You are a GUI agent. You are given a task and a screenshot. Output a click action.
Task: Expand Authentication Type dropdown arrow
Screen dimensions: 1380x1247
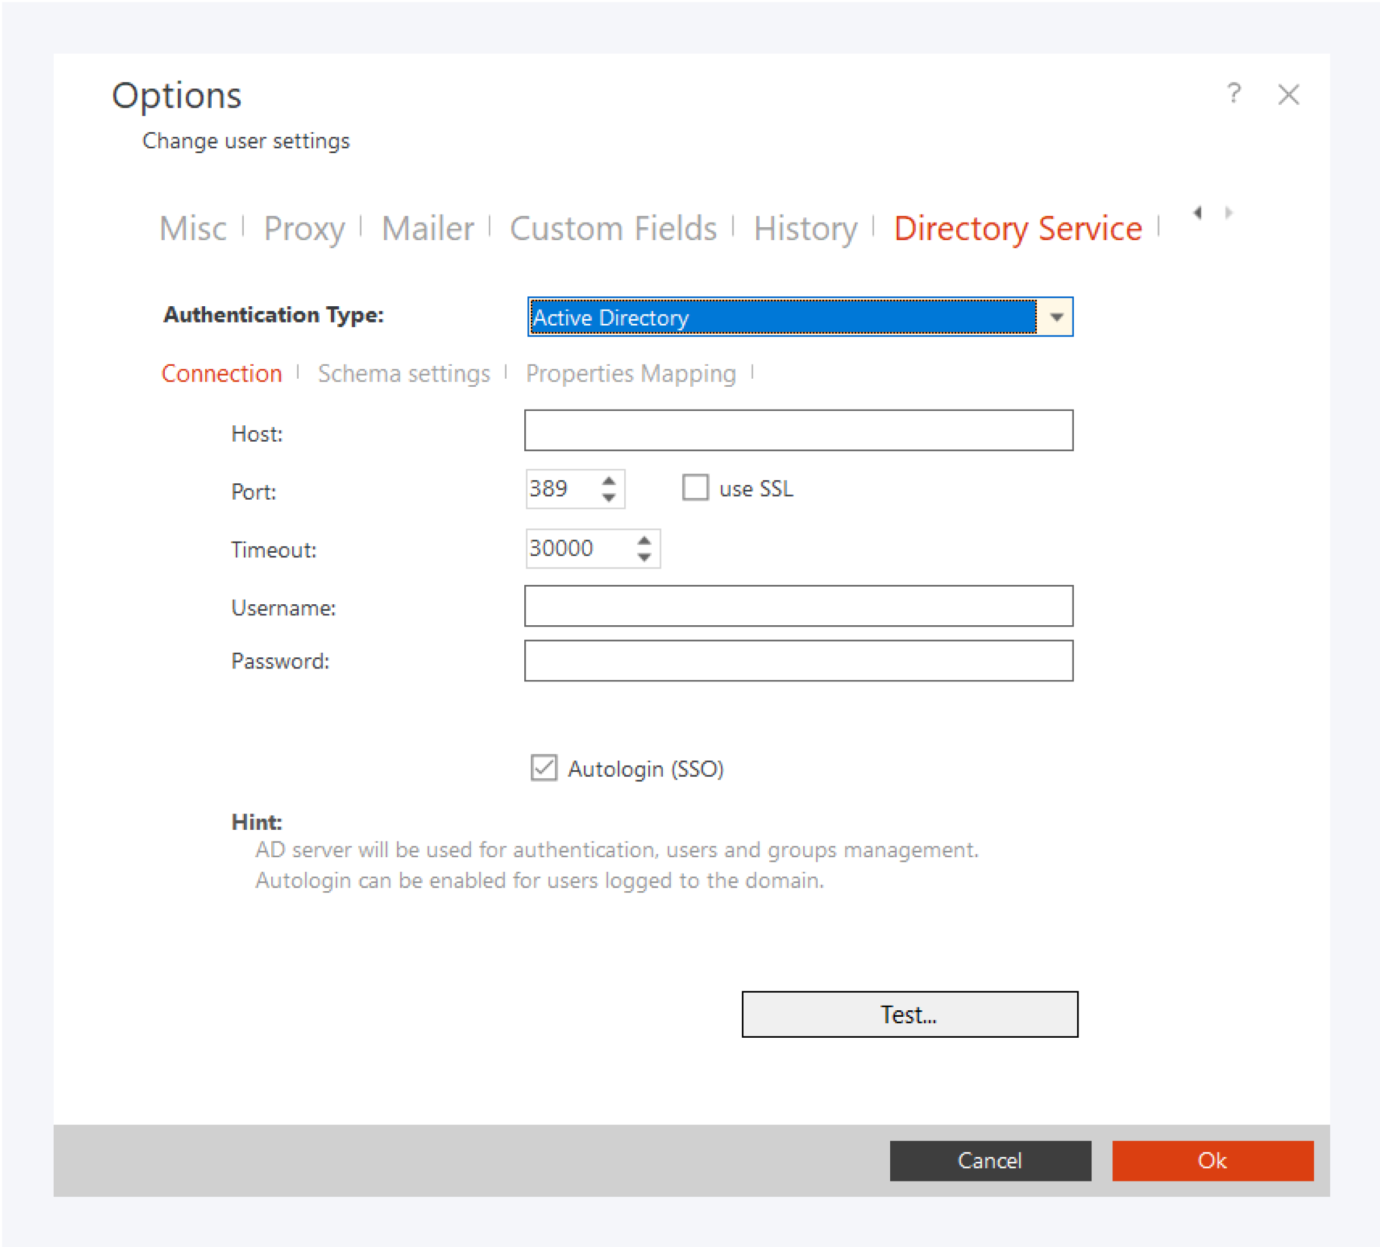(1056, 317)
